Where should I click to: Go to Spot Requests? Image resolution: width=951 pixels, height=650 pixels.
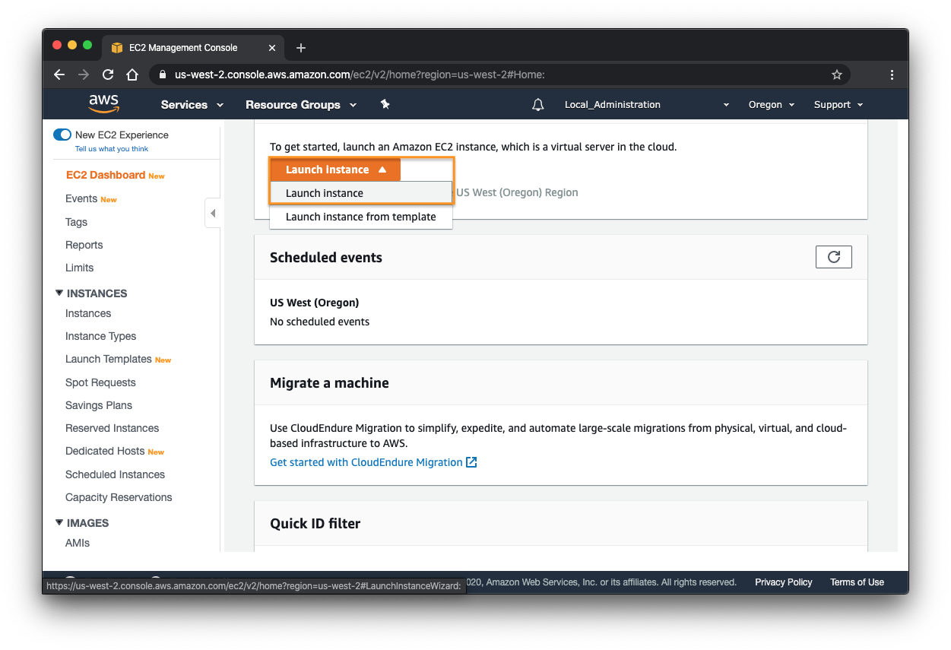(x=100, y=382)
